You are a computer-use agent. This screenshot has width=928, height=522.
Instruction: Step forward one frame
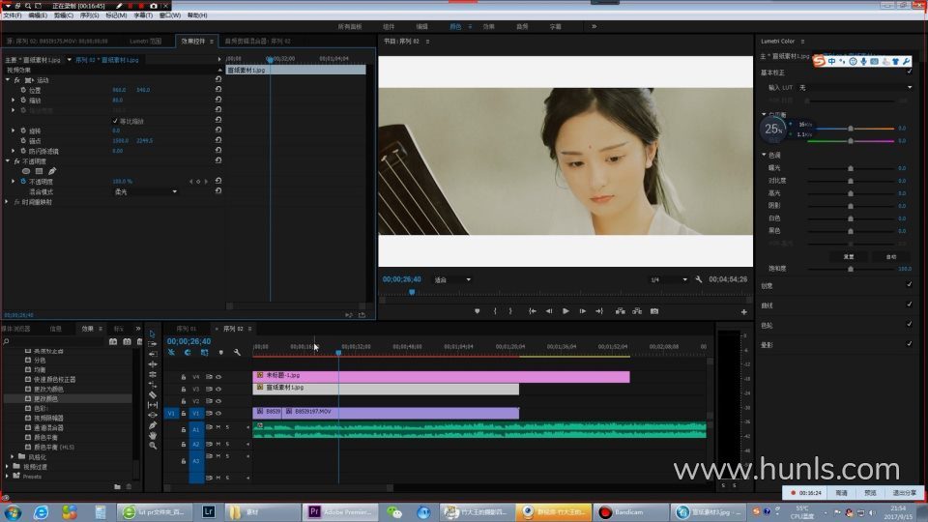[x=582, y=311]
